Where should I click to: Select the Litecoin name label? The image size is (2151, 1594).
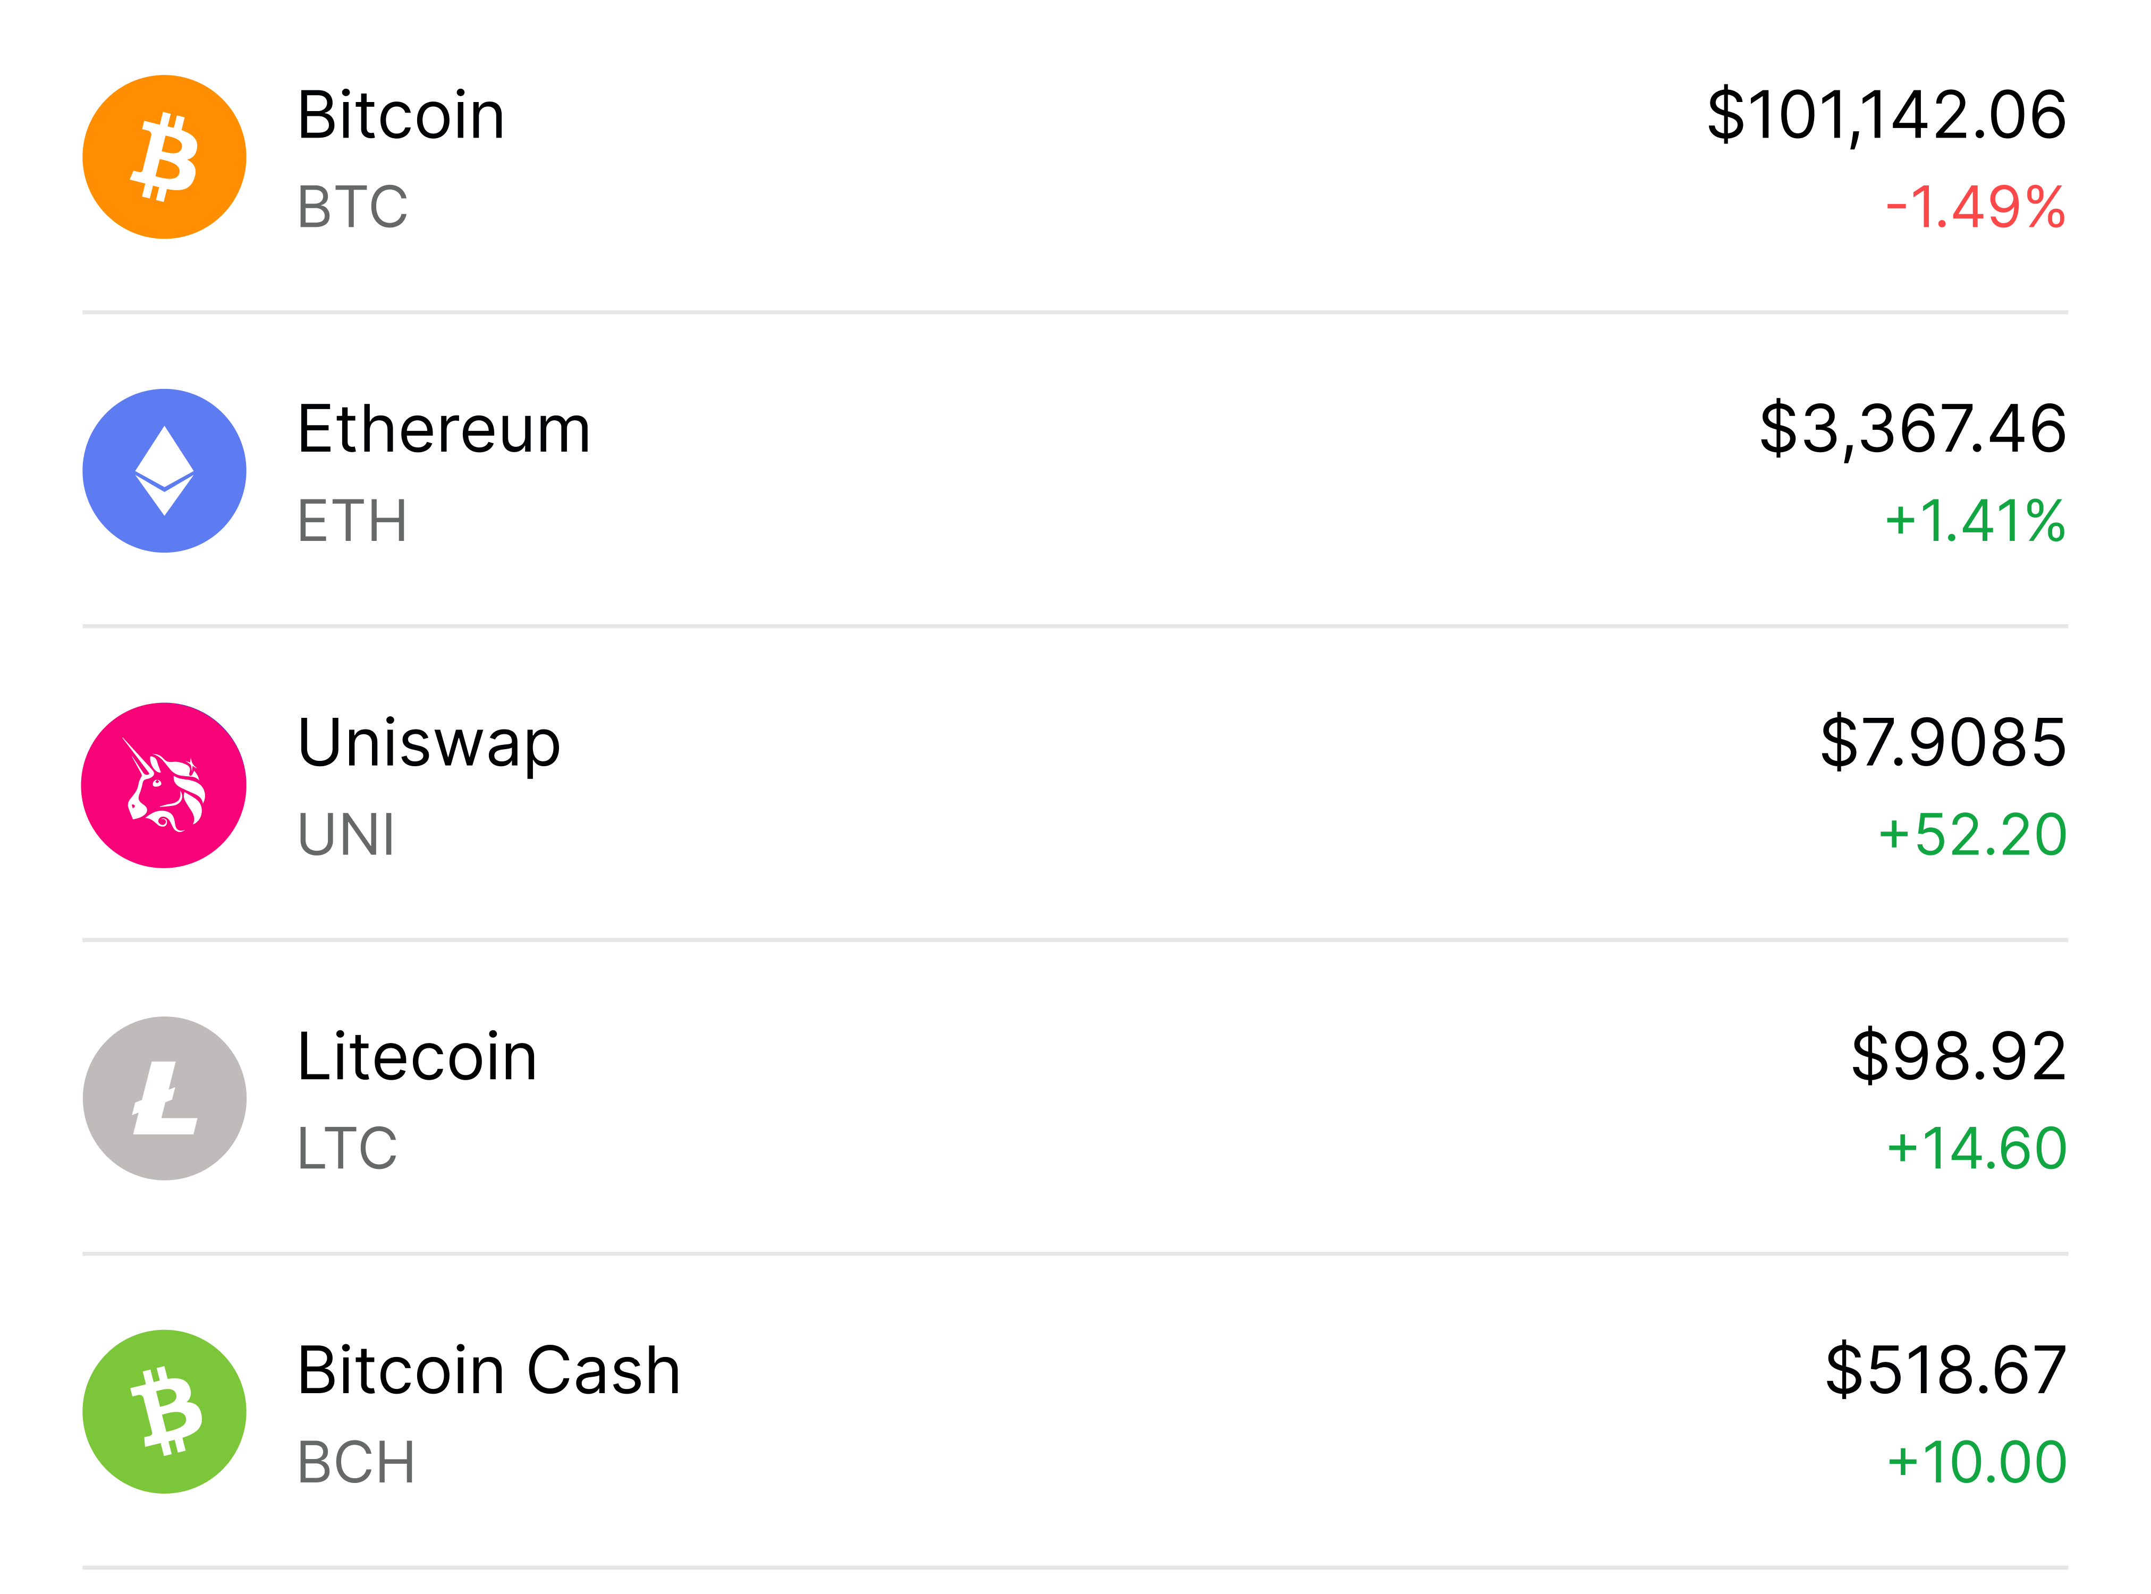tap(416, 1056)
